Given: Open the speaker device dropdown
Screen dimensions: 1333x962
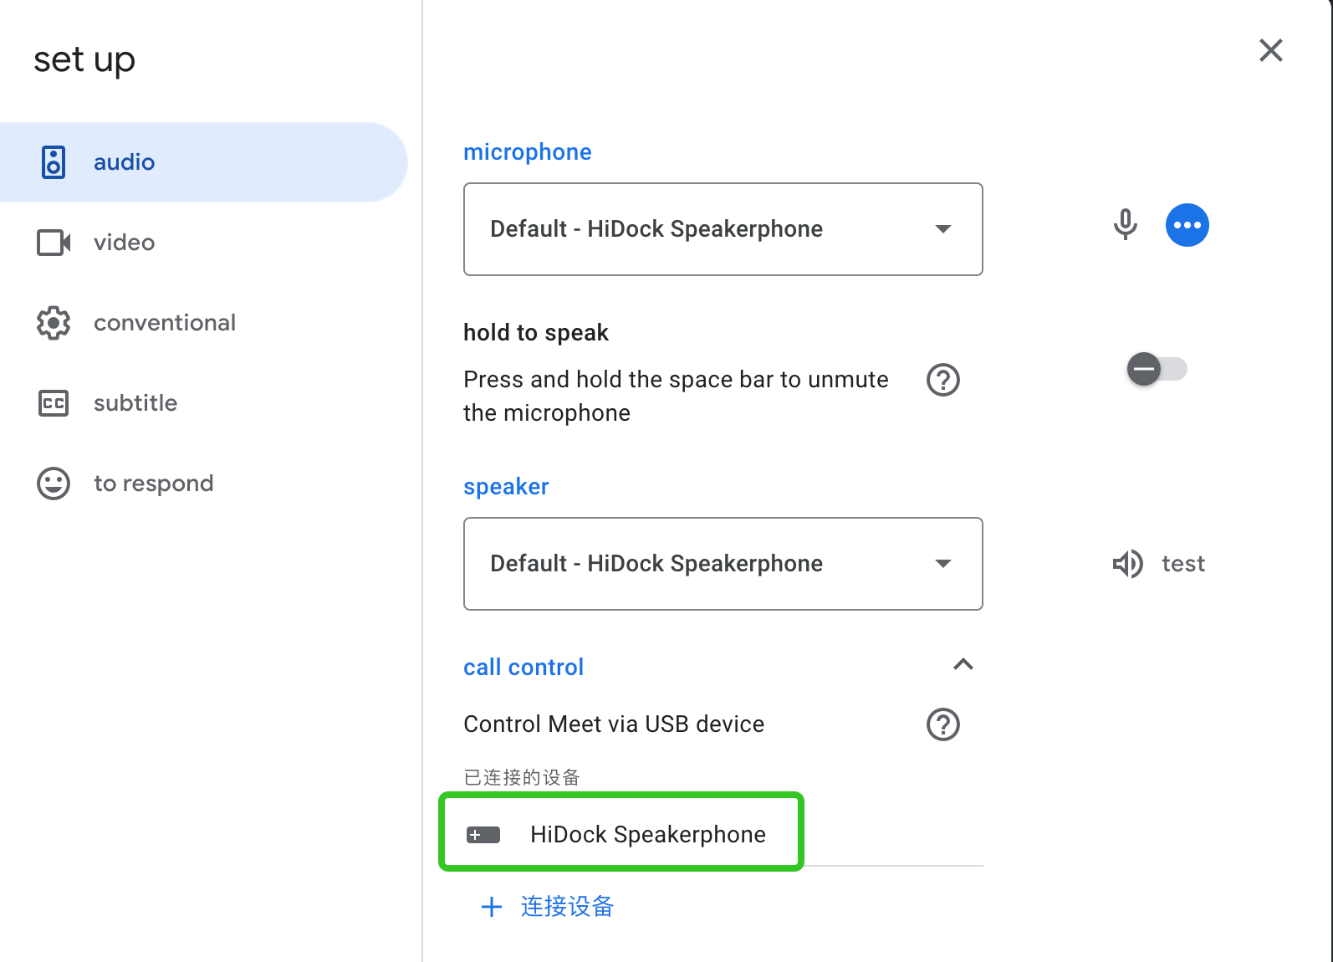Looking at the screenshot, I should pyautogui.click(x=723, y=564).
